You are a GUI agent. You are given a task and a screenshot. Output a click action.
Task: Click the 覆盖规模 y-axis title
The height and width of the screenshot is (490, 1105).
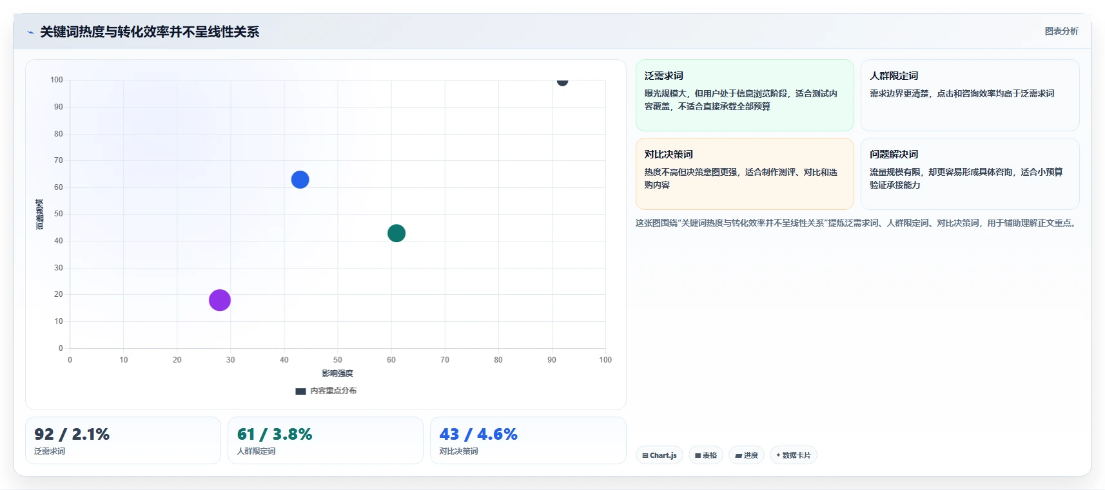click(x=40, y=214)
